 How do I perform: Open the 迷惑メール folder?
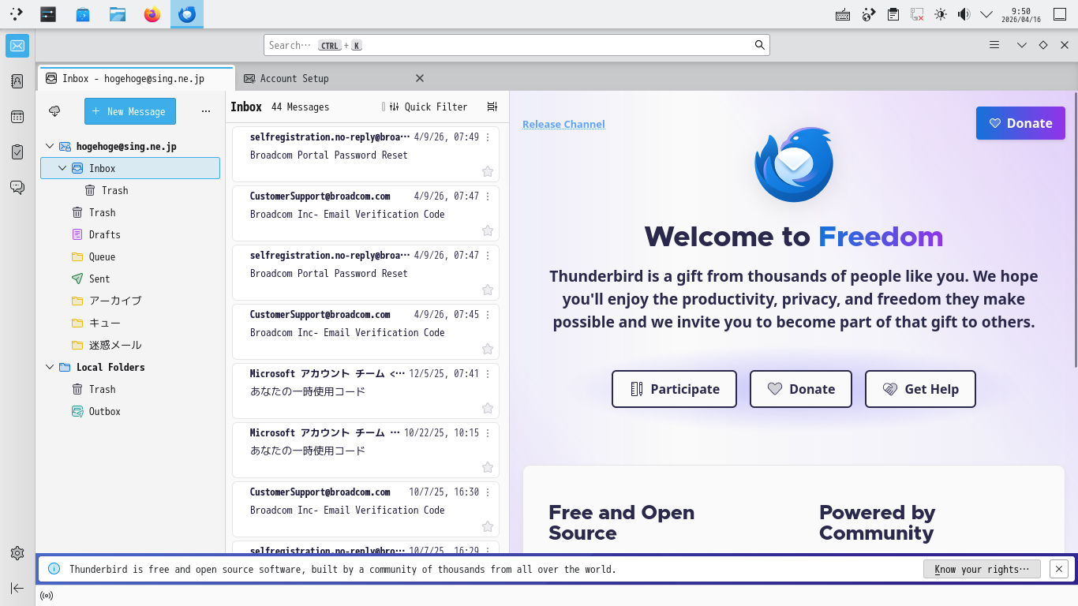(x=130, y=345)
